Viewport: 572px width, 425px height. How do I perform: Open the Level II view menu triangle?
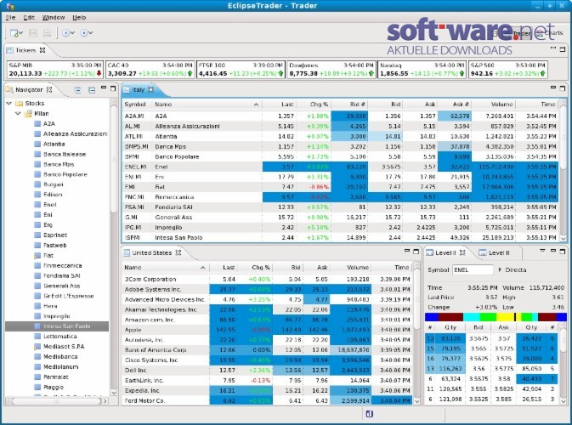click(x=542, y=251)
